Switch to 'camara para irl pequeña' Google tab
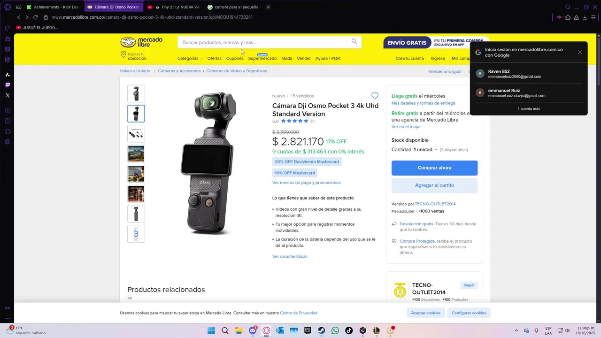Viewport: 601px width, 338px height. 234,7
